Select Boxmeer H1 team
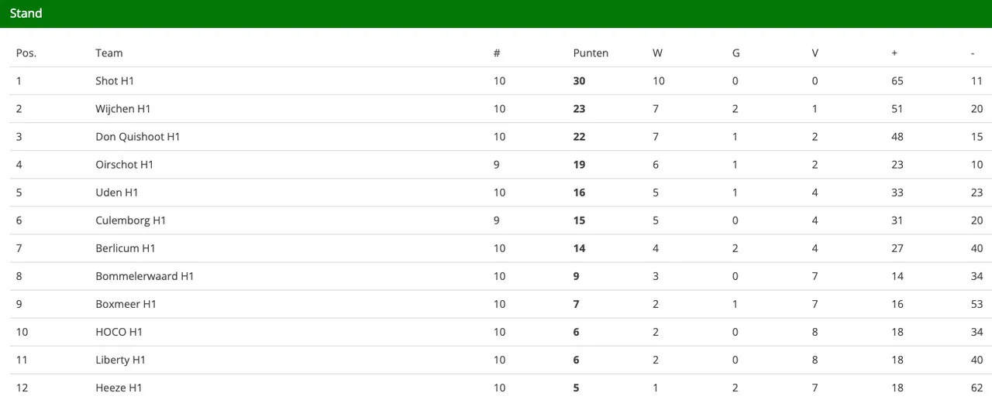The height and width of the screenshot is (403, 992). point(126,304)
